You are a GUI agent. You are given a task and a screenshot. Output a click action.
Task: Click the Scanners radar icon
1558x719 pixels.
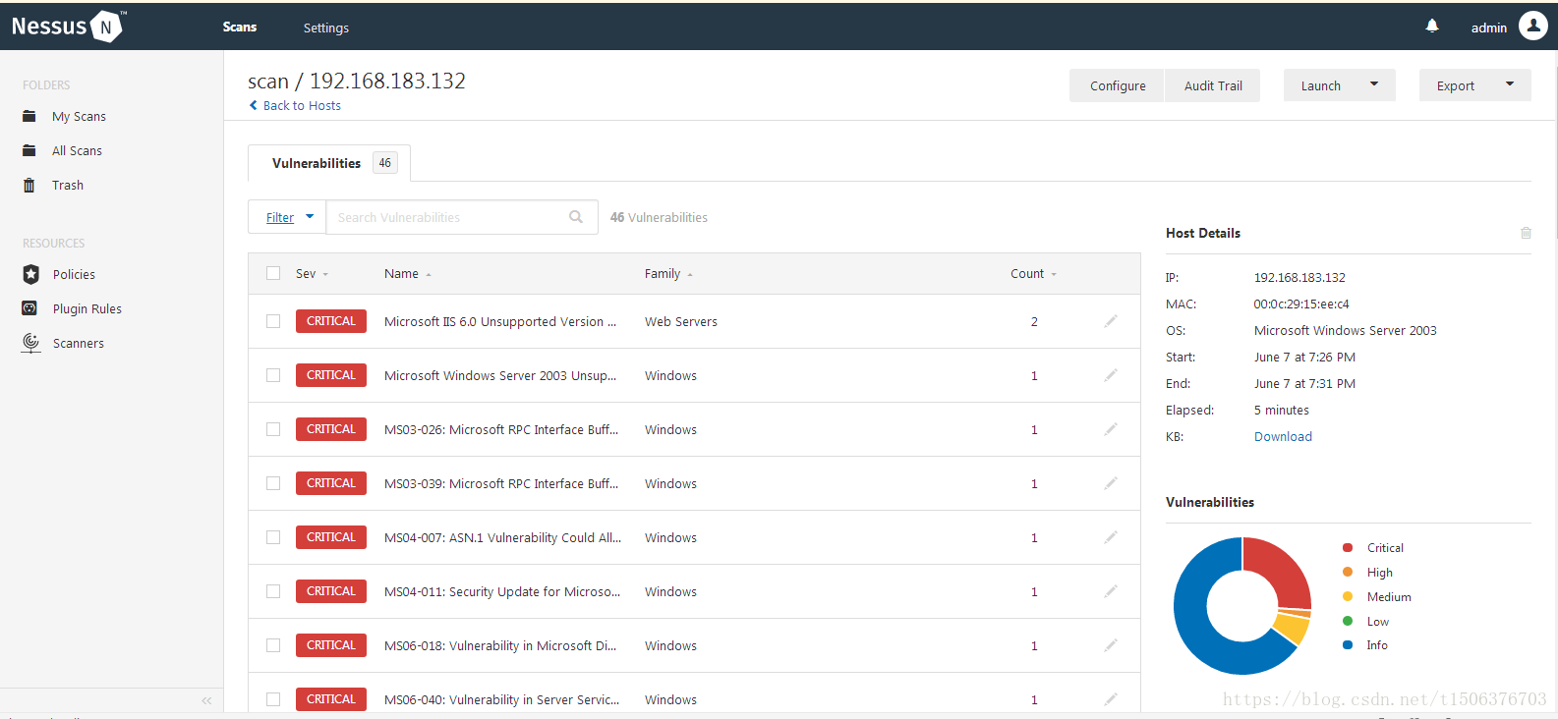tap(31, 343)
